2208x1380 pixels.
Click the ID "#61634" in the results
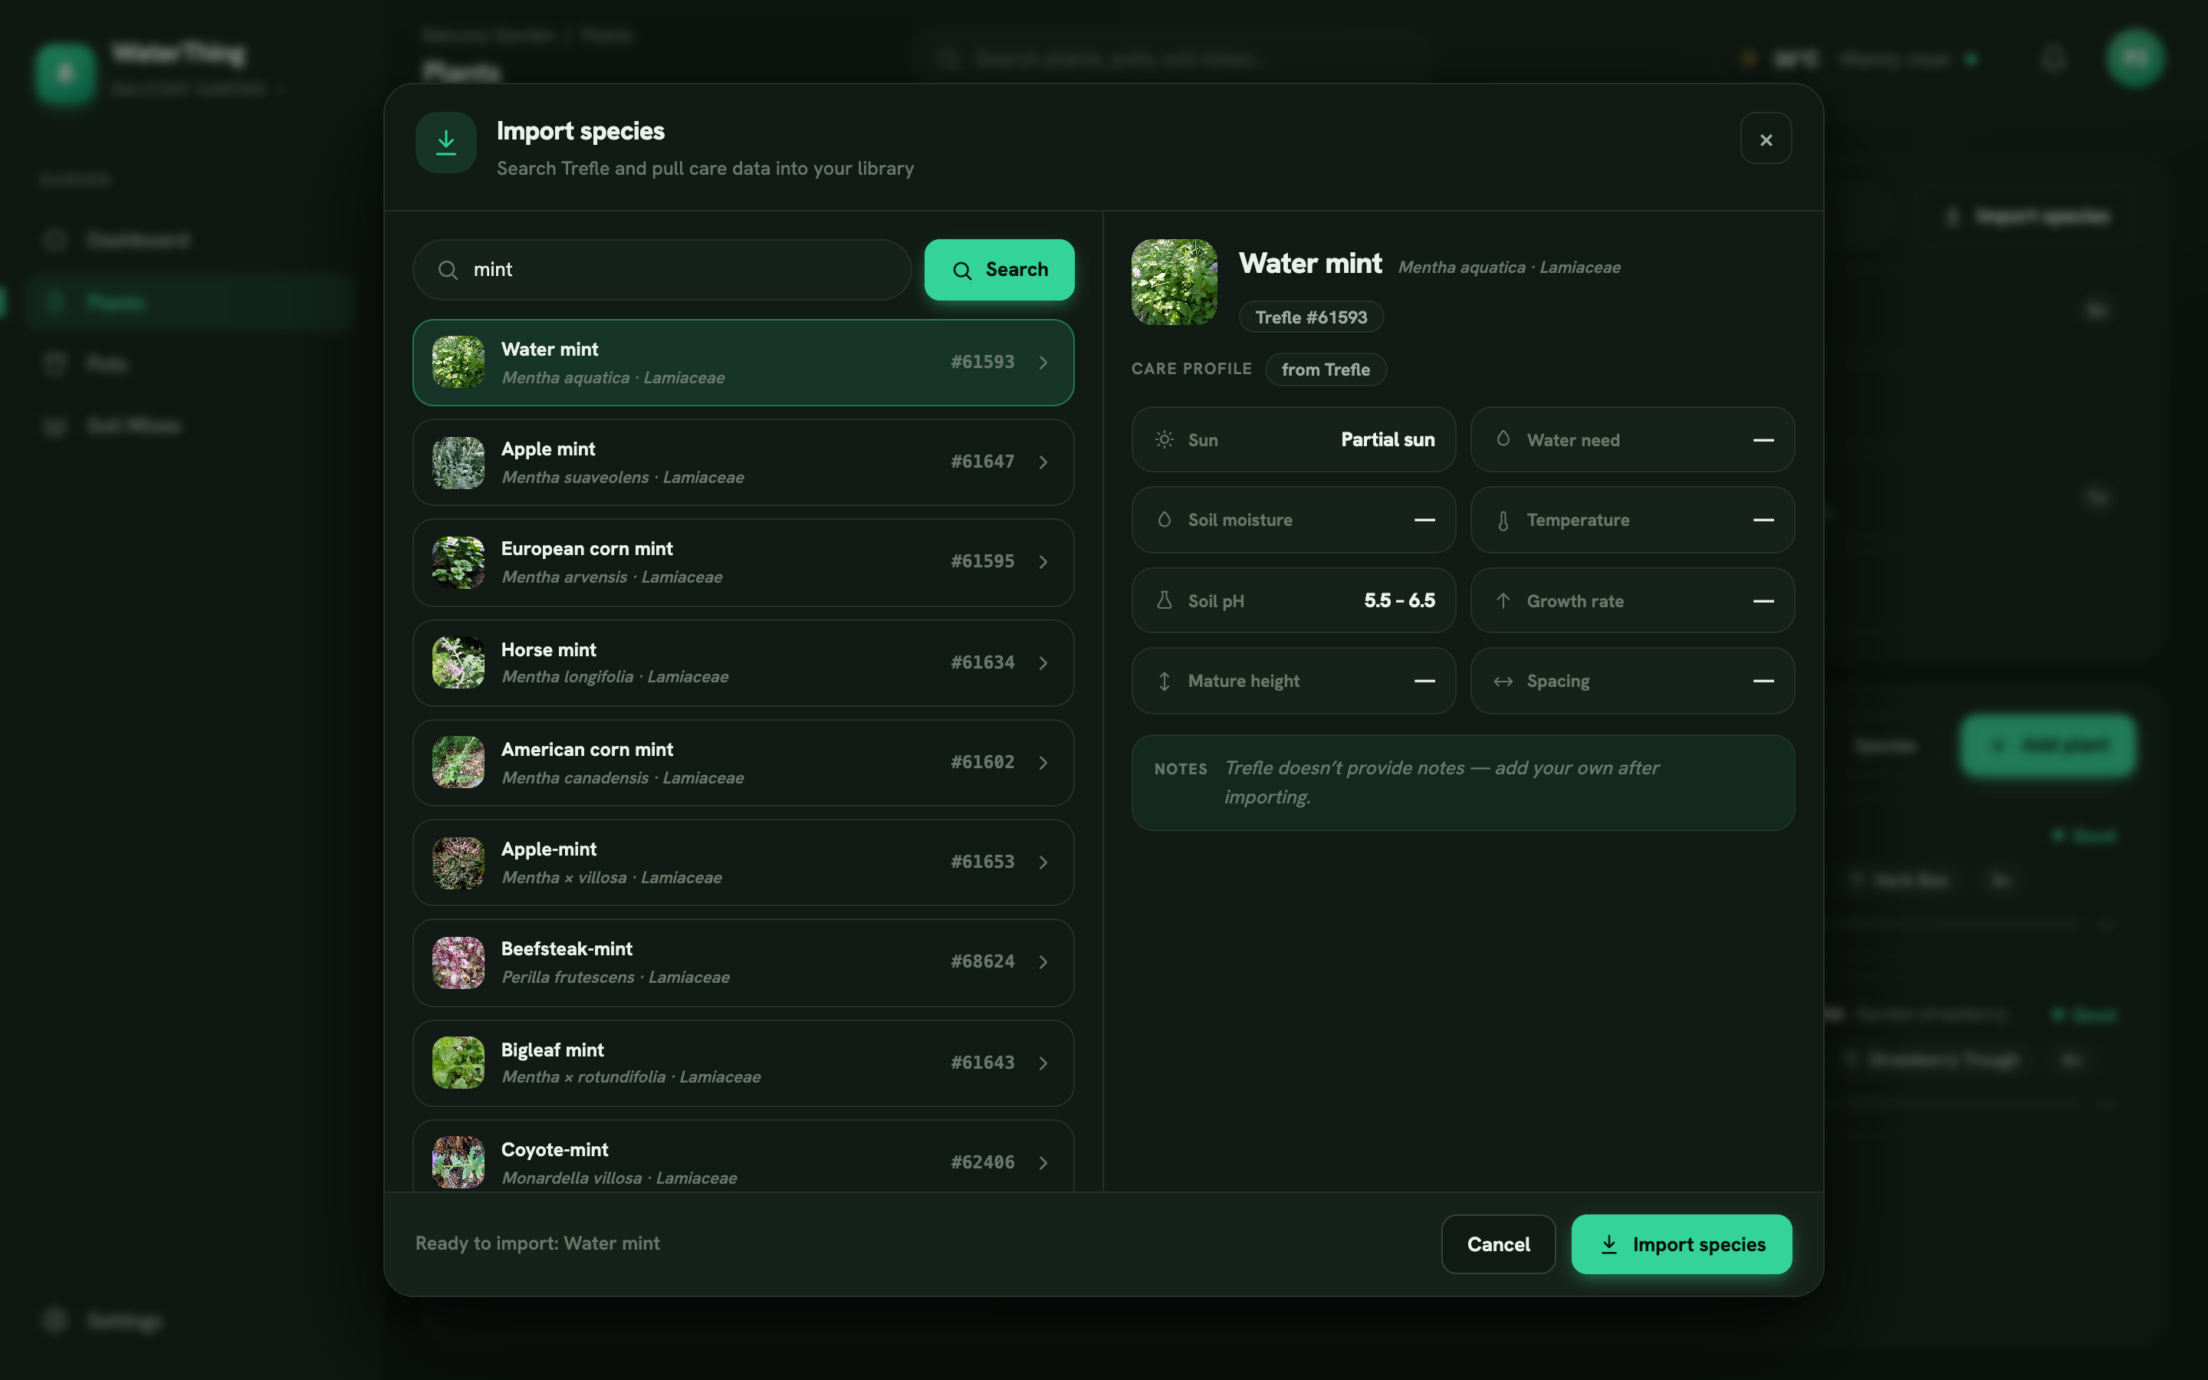coord(983,662)
